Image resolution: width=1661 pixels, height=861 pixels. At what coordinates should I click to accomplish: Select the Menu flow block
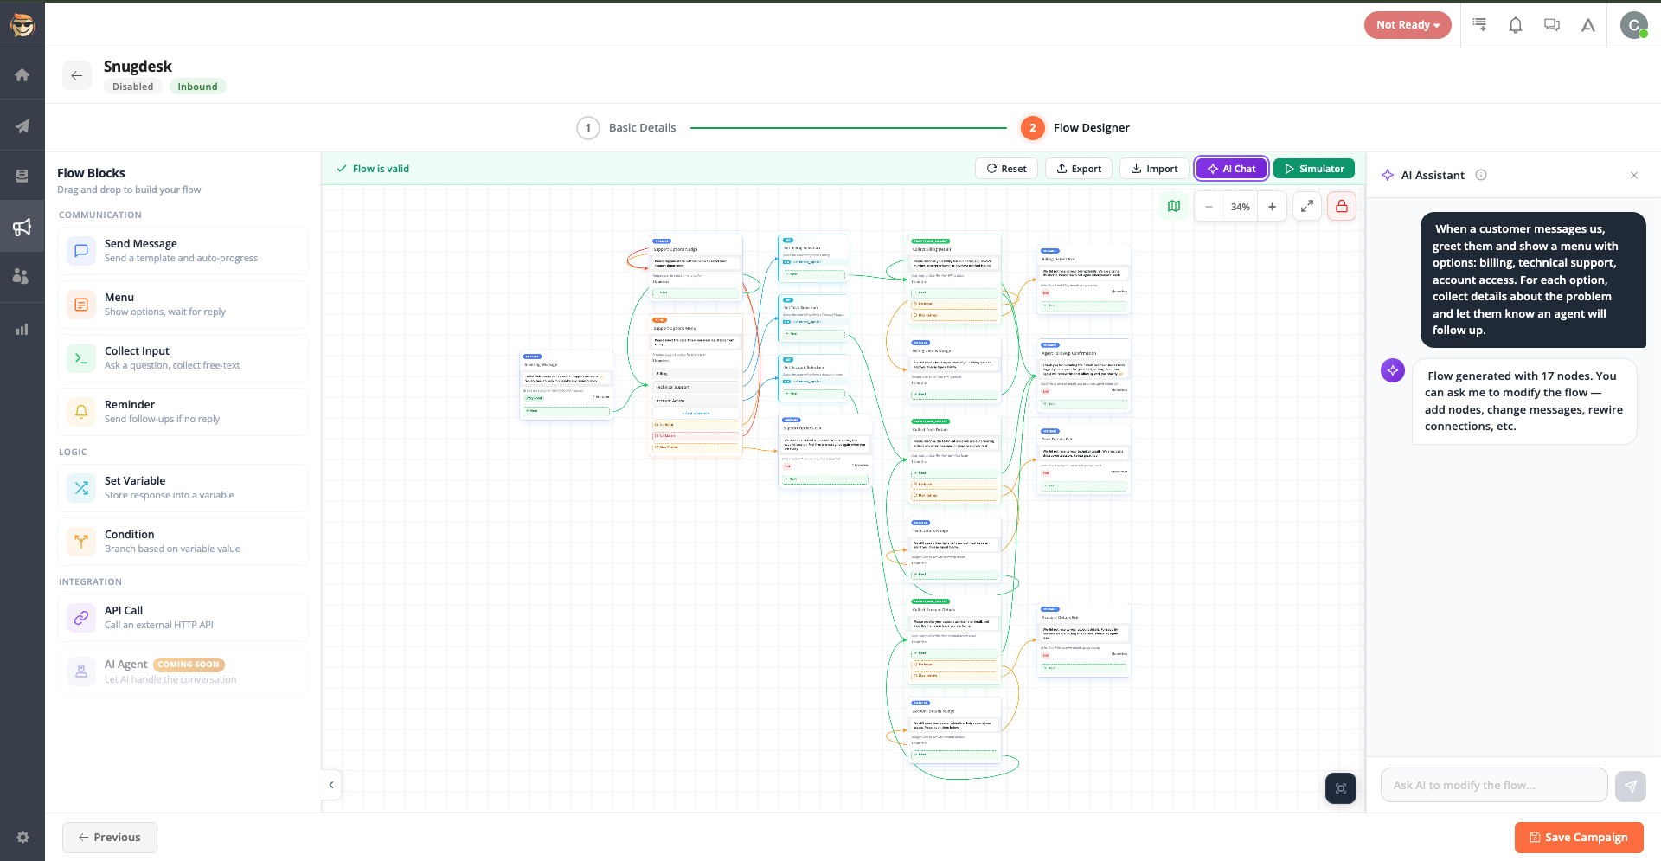(x=183, y=305)
